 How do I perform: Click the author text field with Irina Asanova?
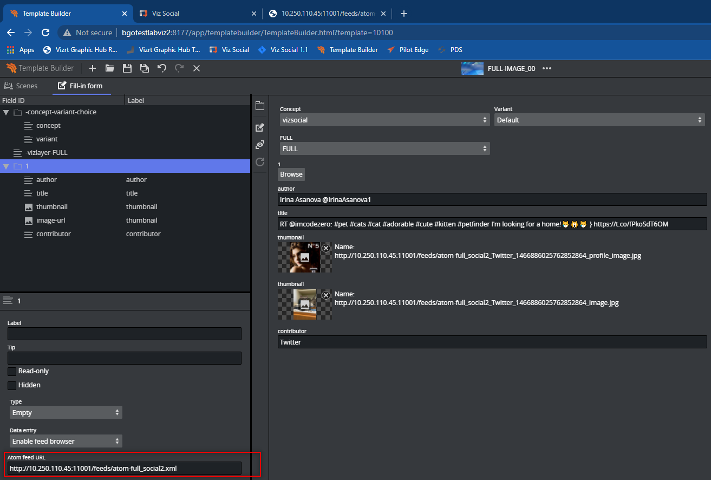[492, 199]
